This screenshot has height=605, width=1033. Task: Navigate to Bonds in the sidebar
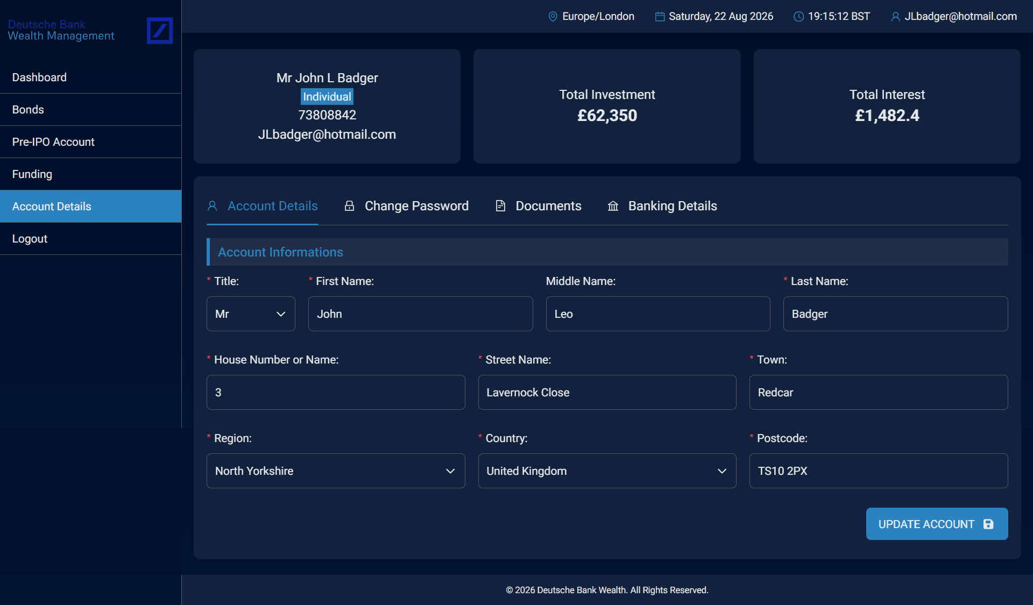coord(90,110)
